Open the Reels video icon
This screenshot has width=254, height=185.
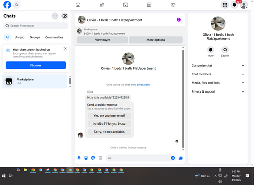point(125,5)
